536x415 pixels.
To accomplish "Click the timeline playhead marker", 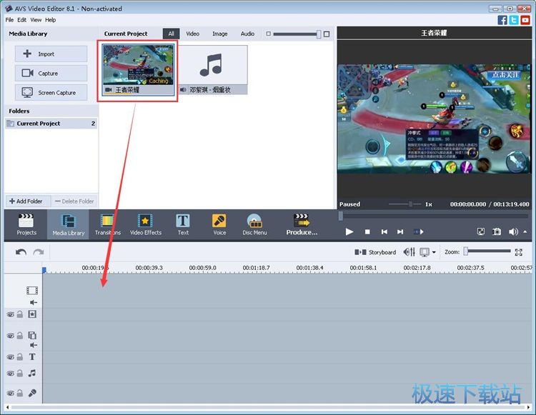I will pyautogui.click(x=44, y=270).
